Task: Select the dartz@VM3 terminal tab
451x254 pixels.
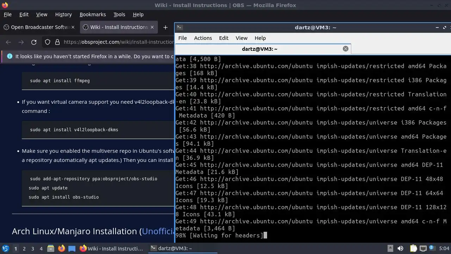Action: coord(263,49)
